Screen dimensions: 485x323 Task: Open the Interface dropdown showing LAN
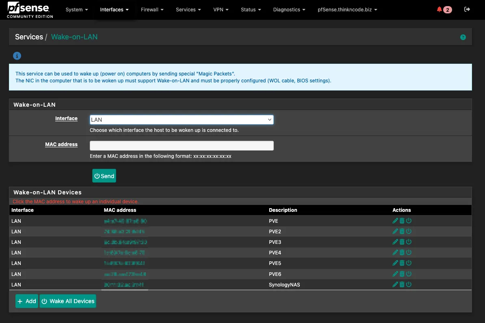tap(181, 120)
